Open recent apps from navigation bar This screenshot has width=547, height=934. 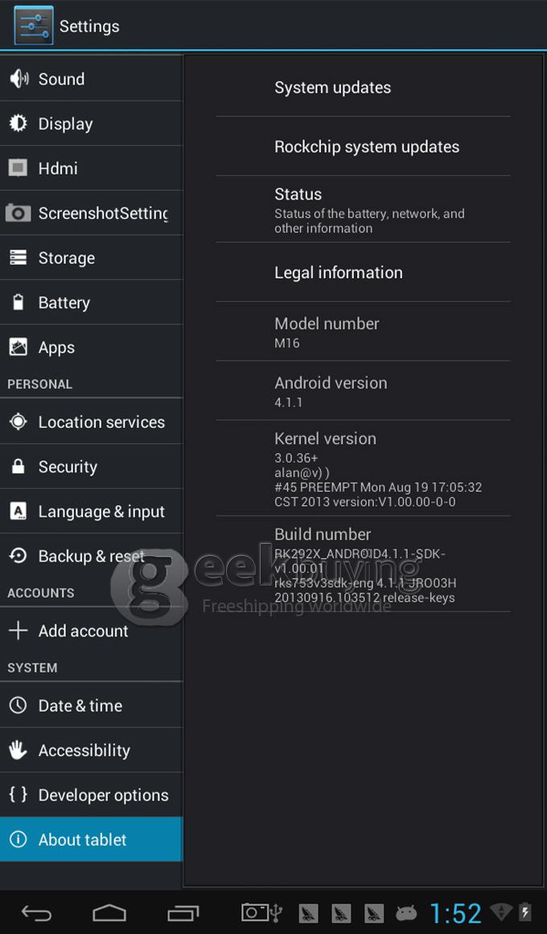[x=183, y=912]
